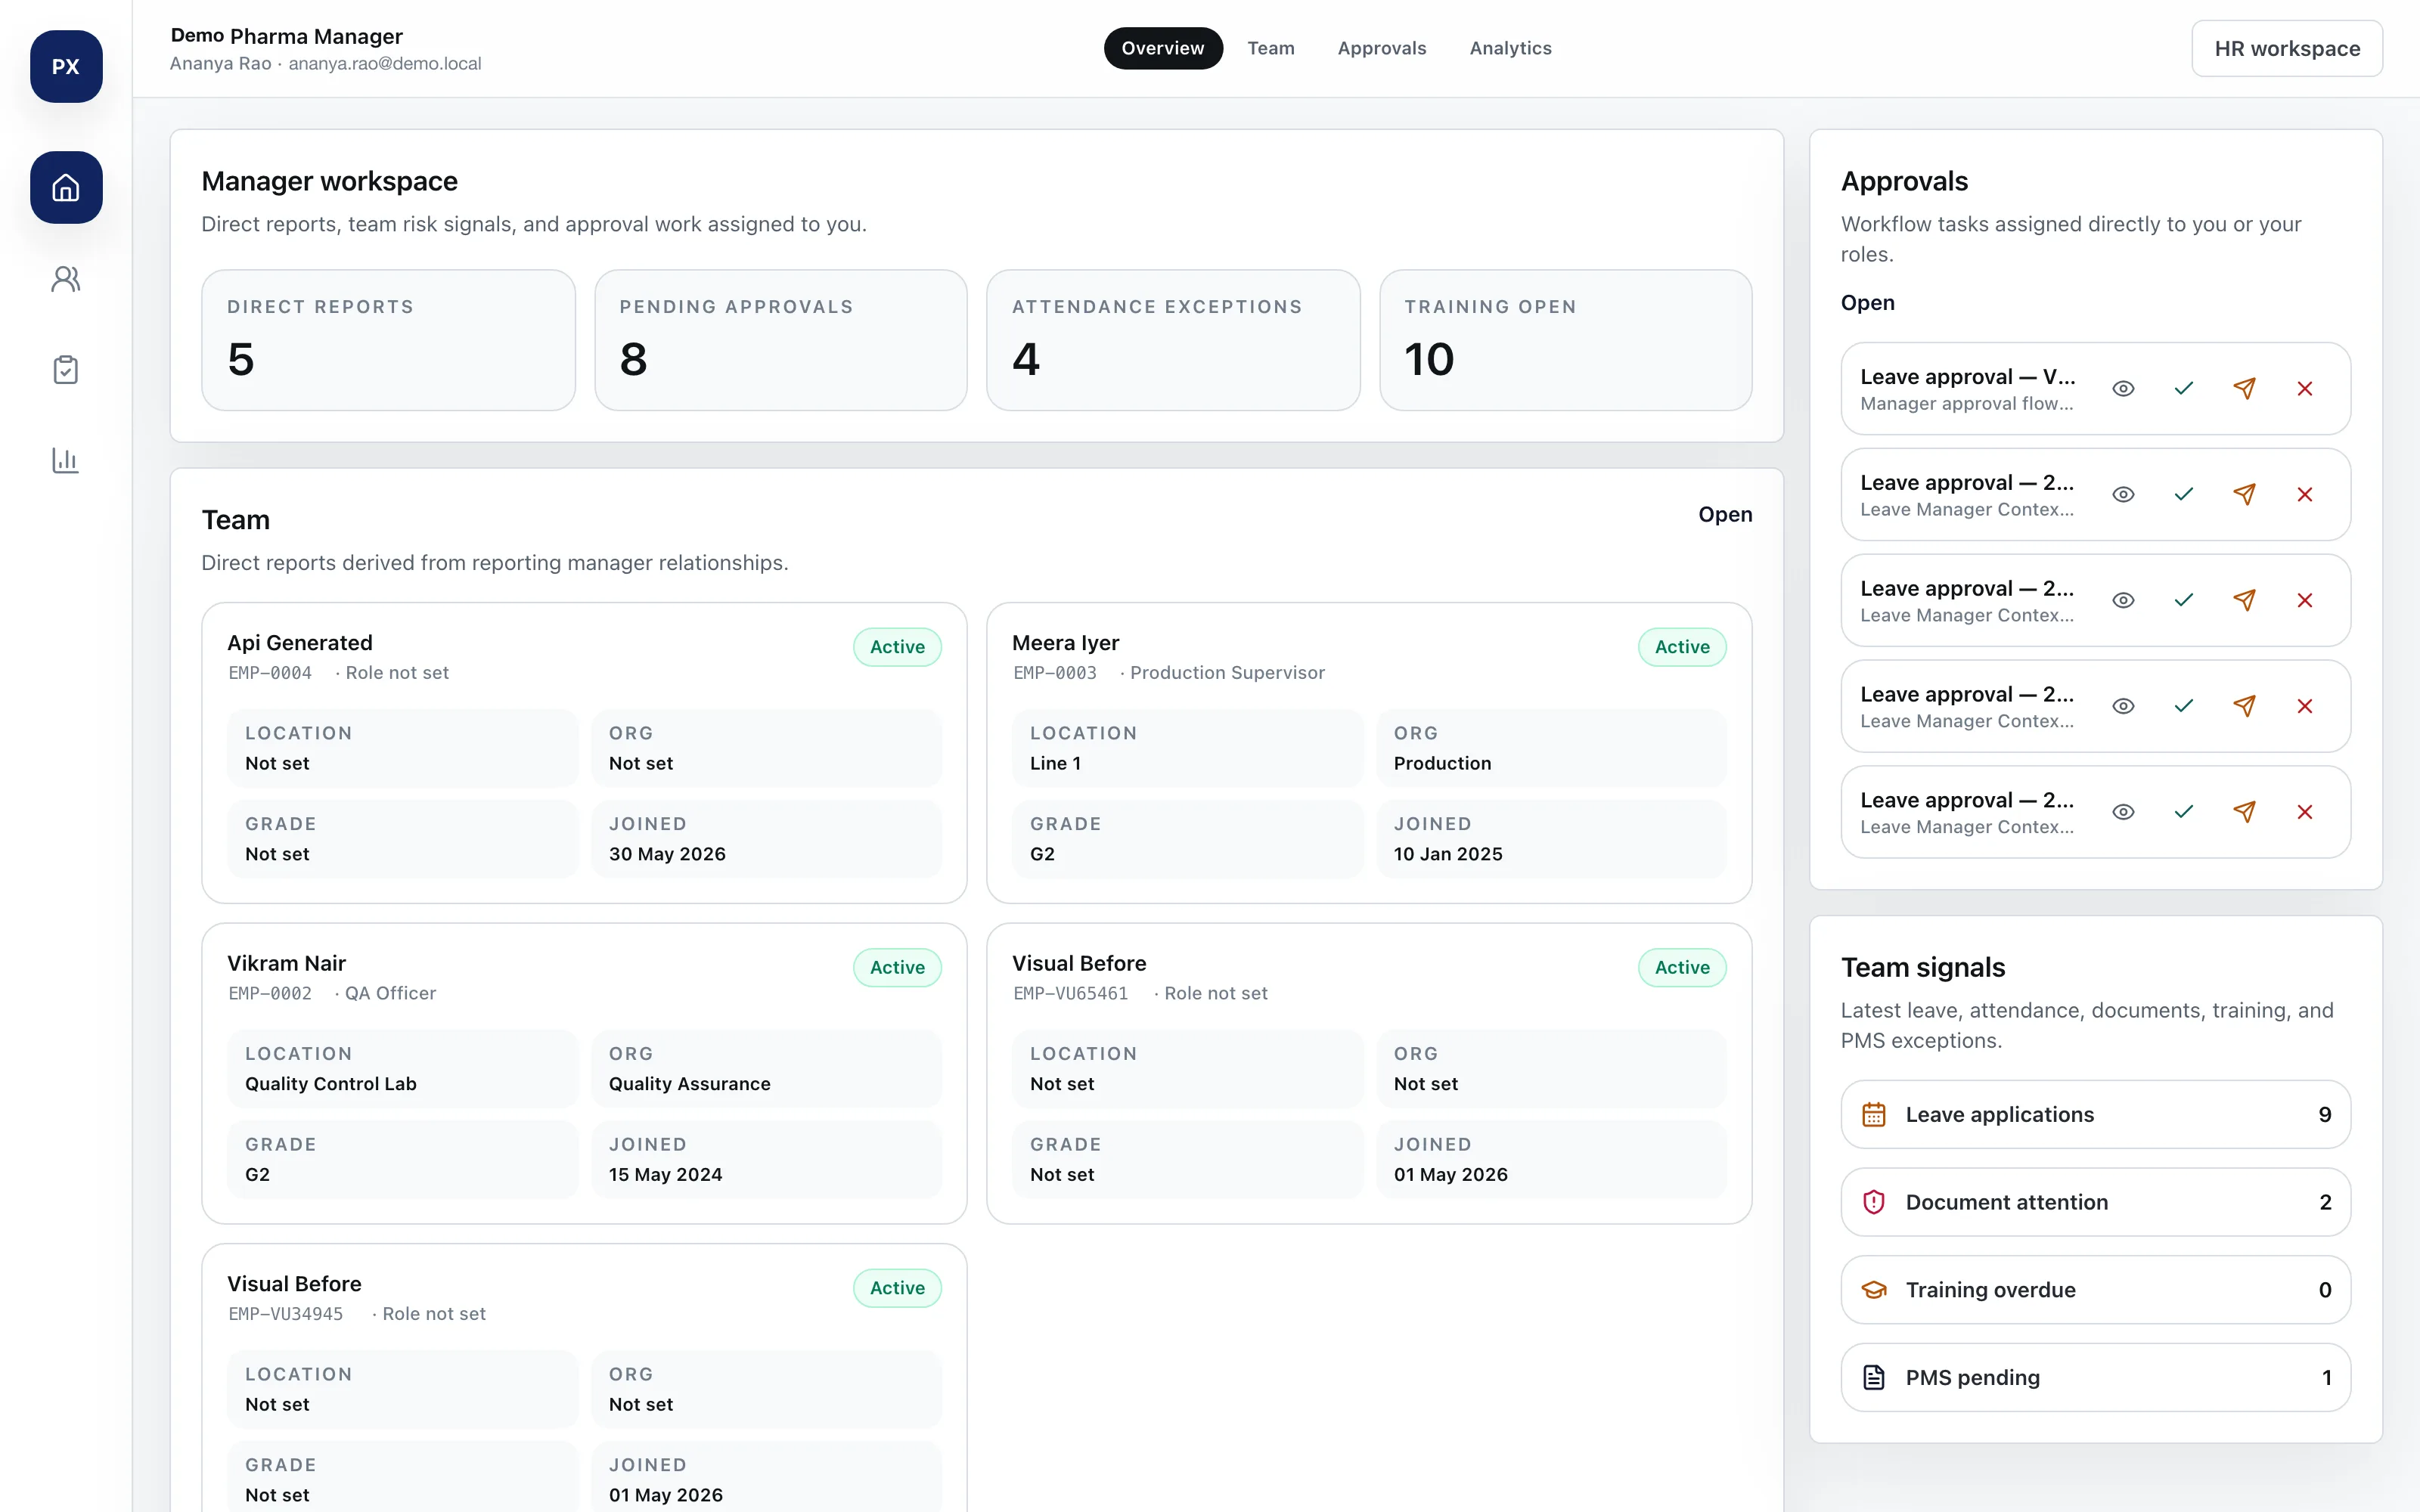Select the Direct Reports stat card
This screenshot has height=1512, width=2420.
(388, 340)
